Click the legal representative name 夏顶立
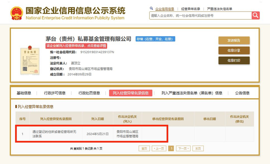The image size is (270, 164). [x=76, y=63]
